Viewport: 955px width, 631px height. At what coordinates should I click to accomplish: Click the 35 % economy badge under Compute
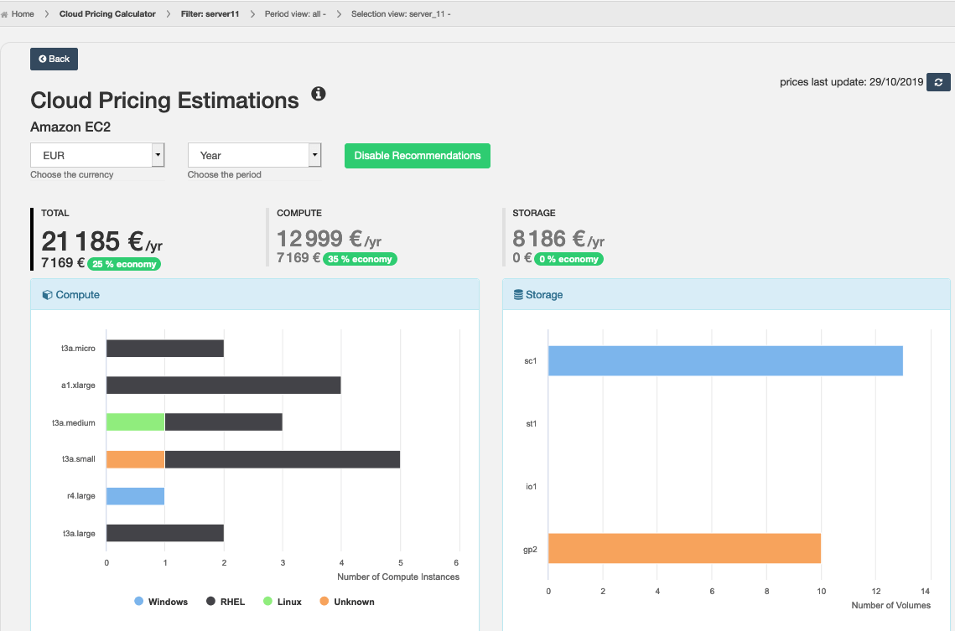(360, 259)
